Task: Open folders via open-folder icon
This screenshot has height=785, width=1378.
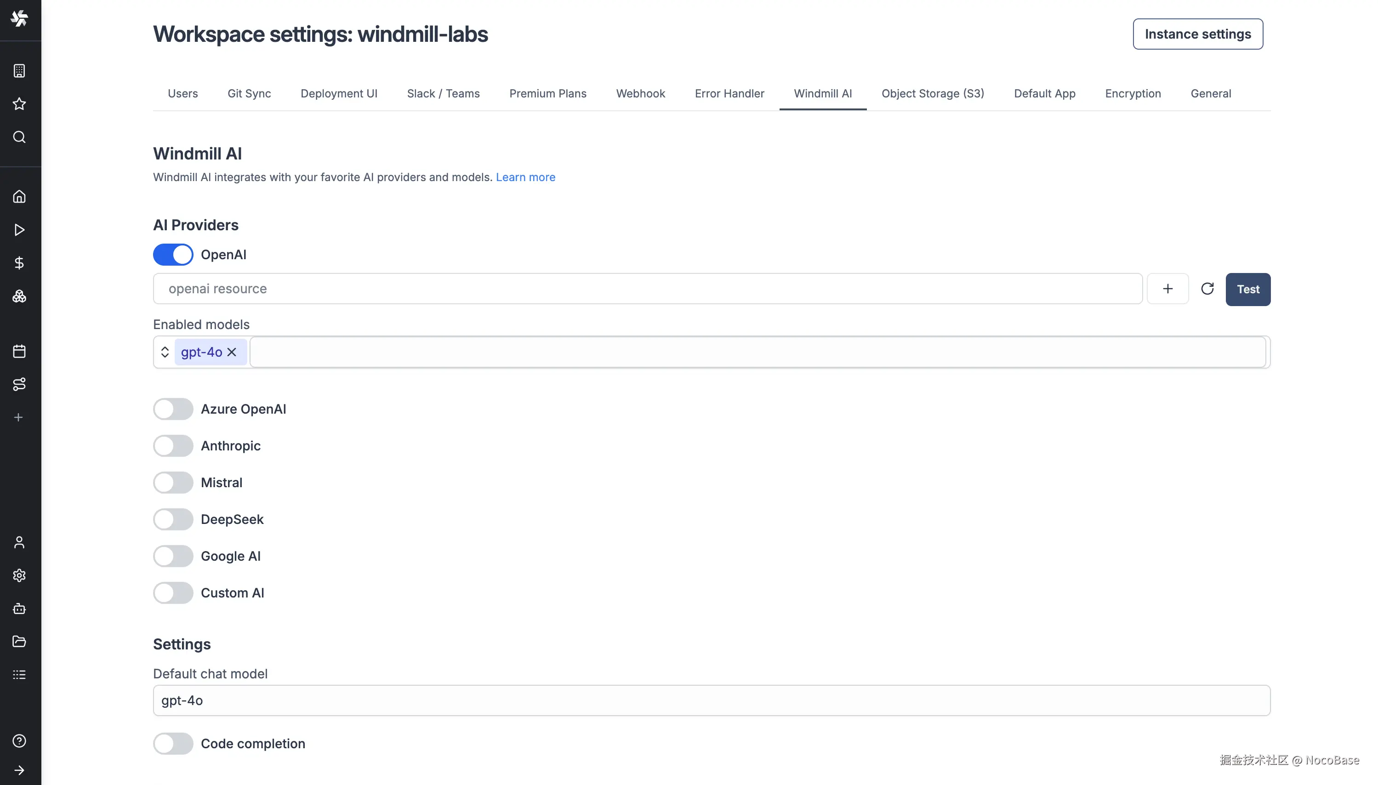Action: coord(19,641)
